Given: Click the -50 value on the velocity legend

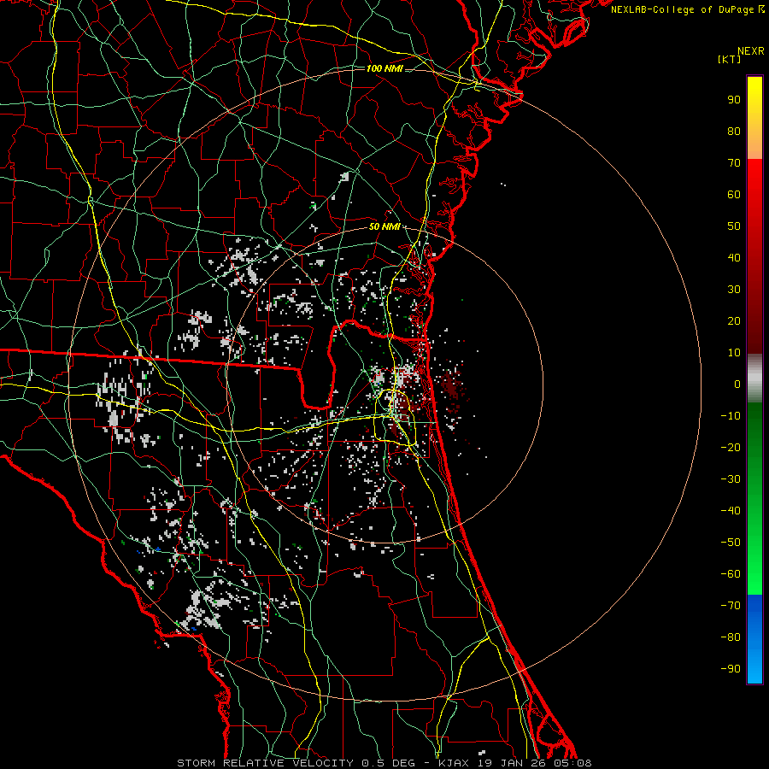Looking at the screenshot, I should [x=731, y=543].
